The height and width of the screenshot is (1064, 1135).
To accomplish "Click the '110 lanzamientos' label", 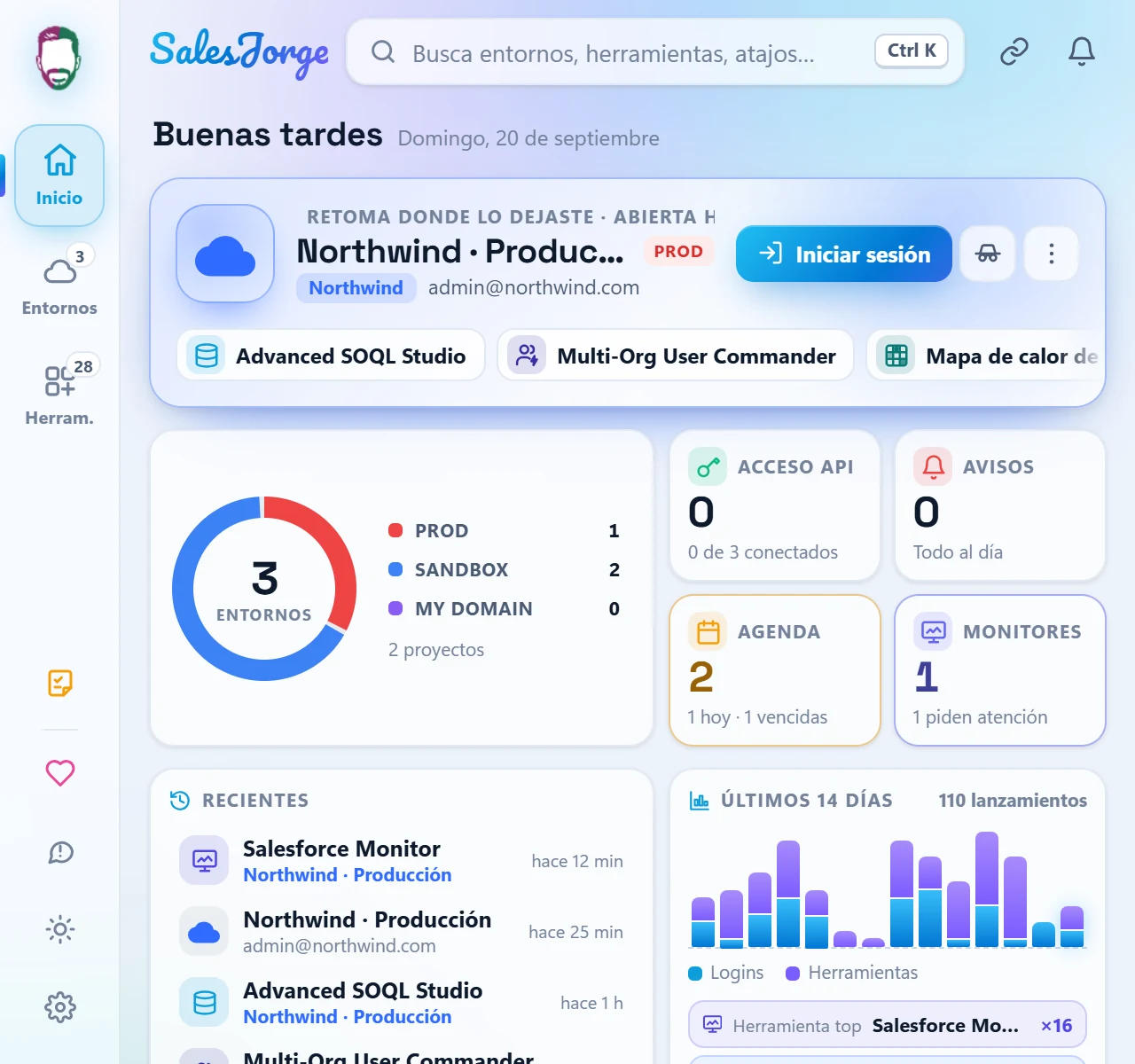I will (x=1013, y=801).
